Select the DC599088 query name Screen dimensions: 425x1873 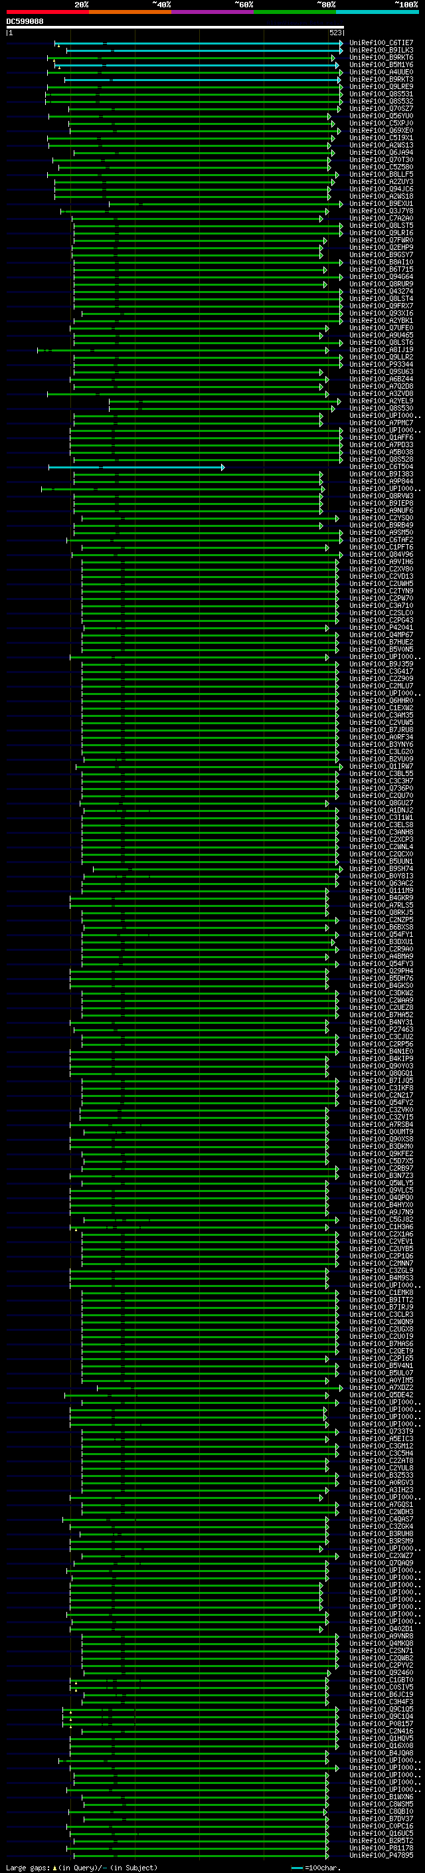[25, 21]
